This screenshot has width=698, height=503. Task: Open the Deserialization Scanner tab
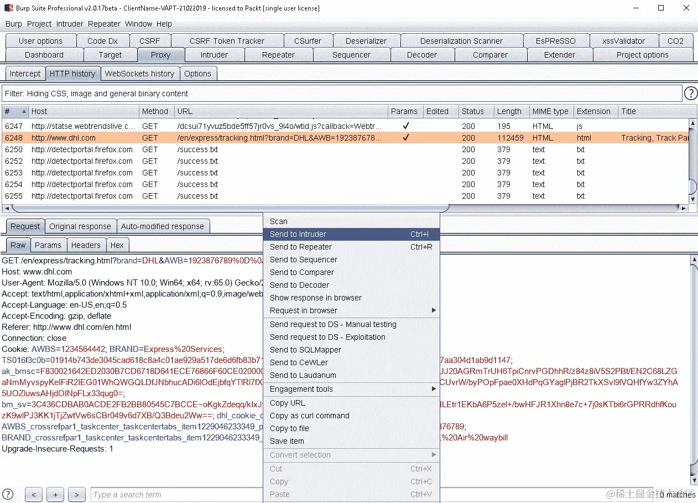pyautogui.click(x=461, y=41)
